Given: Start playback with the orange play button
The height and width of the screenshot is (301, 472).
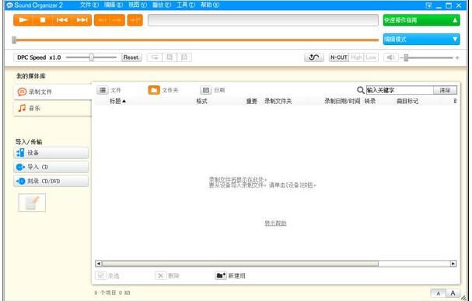Looking at the screenshot, I should (x=23, y=20).
